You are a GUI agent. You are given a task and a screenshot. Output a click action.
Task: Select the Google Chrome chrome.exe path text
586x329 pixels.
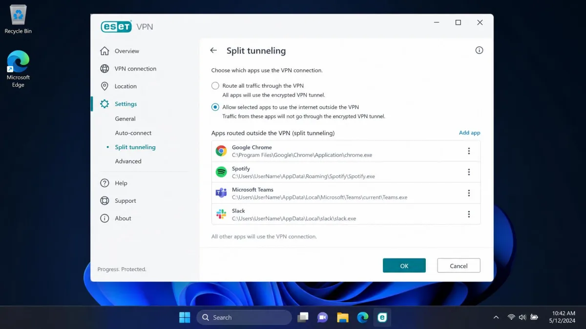[x=302, y=155]
